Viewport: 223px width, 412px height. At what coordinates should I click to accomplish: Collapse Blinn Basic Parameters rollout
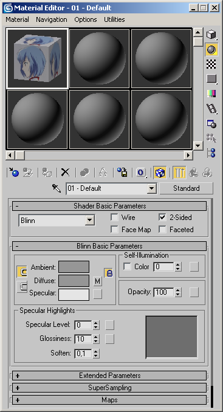tap(109, 246)
